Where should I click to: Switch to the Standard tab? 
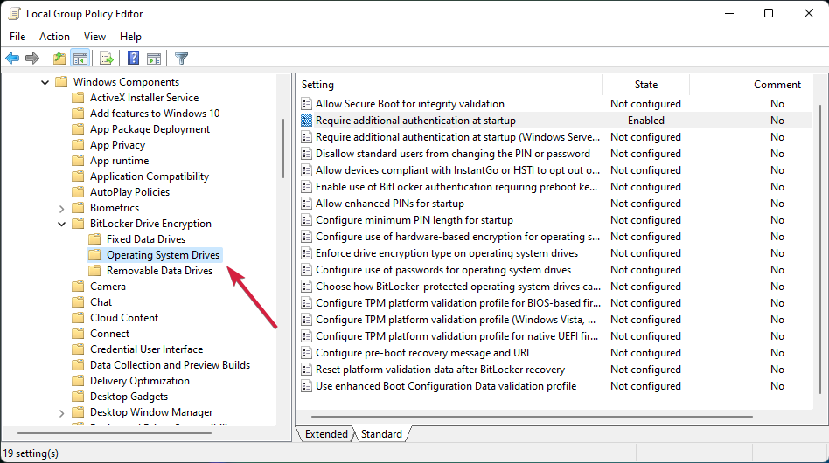(381, 434)
